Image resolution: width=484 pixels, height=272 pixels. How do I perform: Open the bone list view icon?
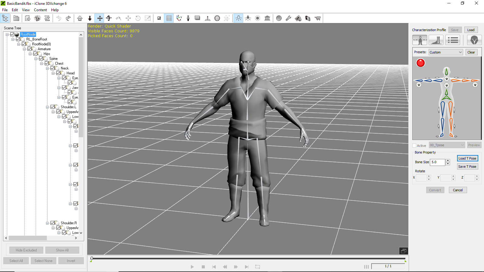pos(453,40)
